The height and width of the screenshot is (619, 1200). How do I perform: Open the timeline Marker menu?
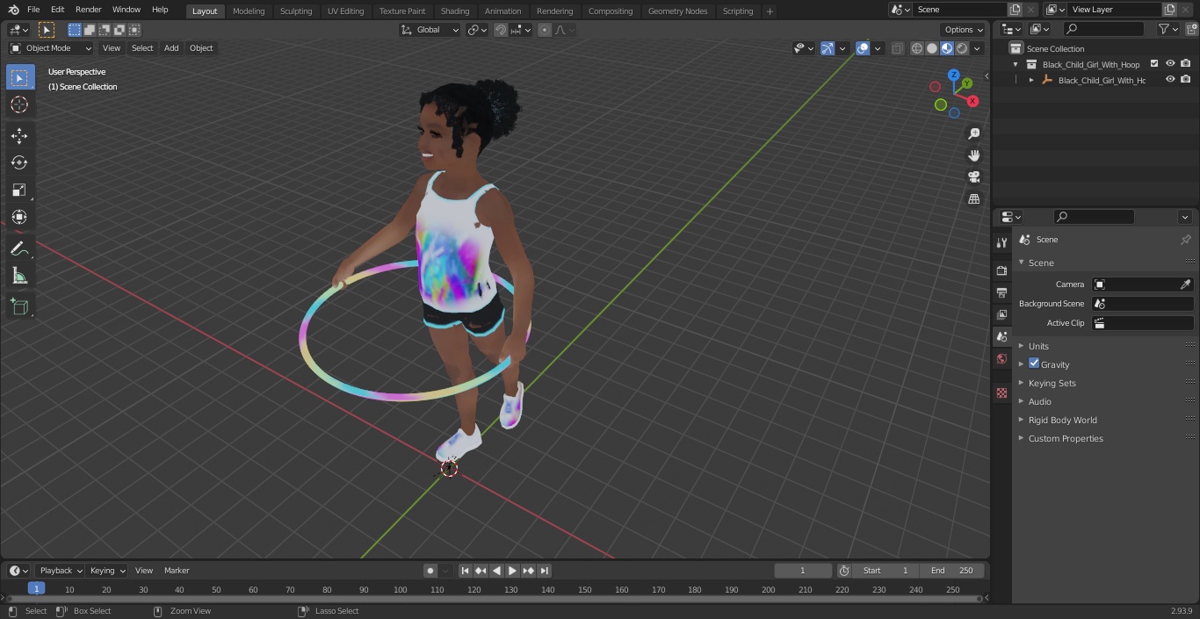[177, 571]
